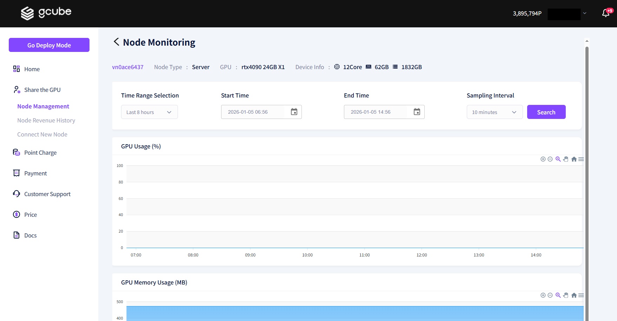Toggle selection zoom on GPU Usage chart
This screenshot has width=617, height=321.
[558, 159]
